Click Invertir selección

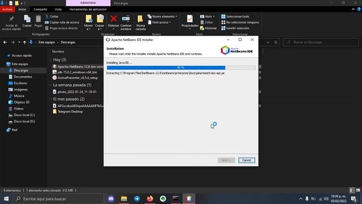click(x=235, y=28)
